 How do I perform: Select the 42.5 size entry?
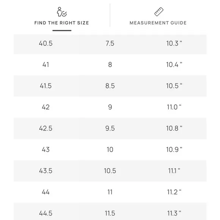click(46, 128)
